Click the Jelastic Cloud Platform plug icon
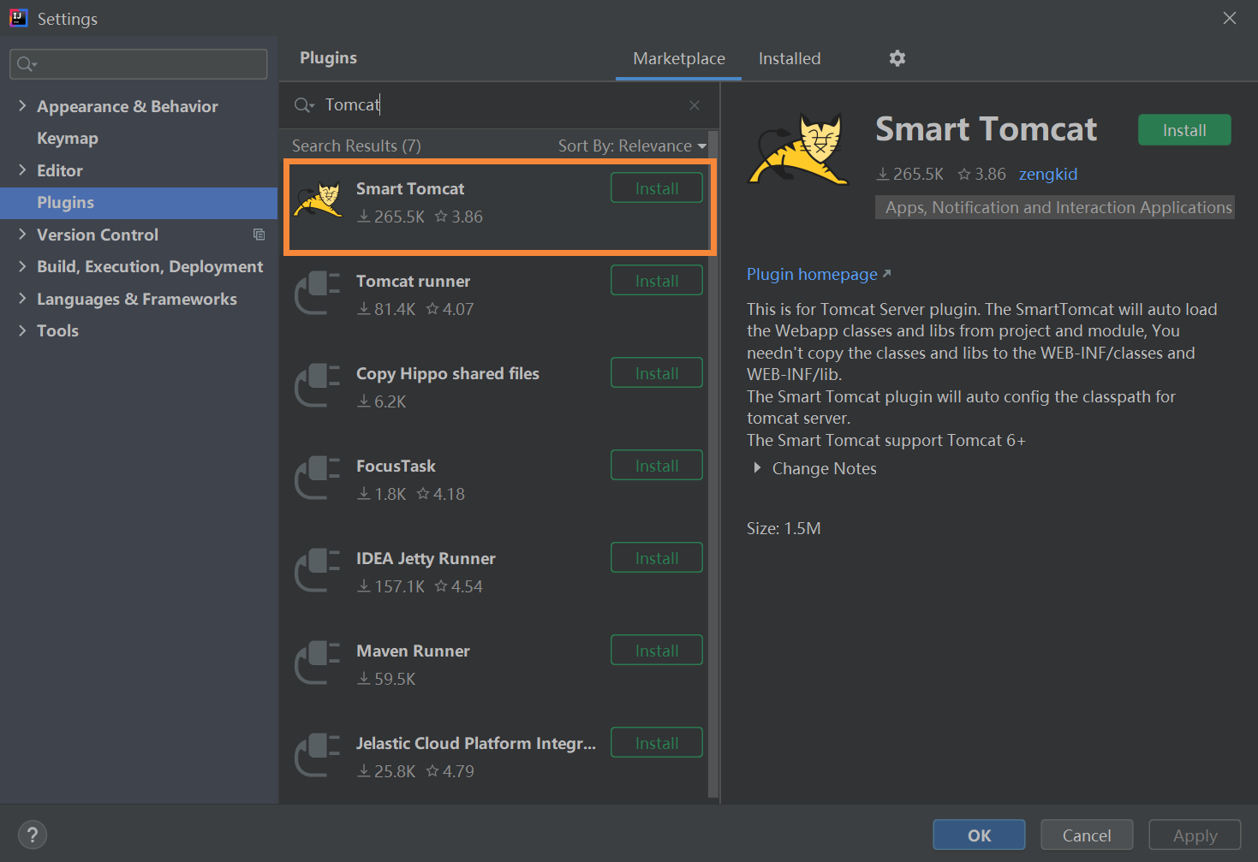The width and height of the screenshot is (1258, 862). 318,755
